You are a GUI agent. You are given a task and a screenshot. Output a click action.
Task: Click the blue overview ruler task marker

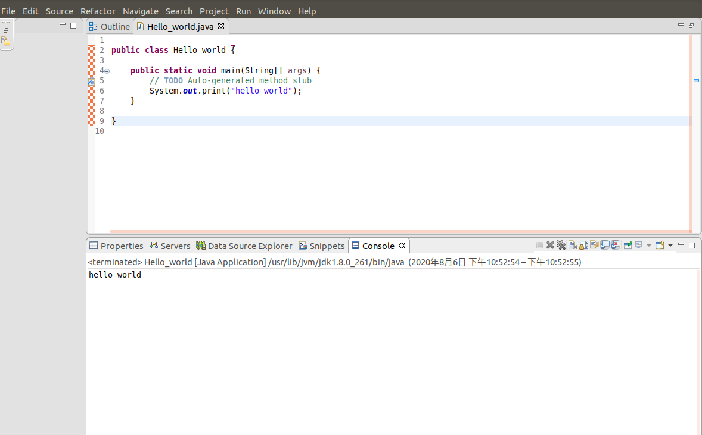pyautogui.click(x=696, y=81)
